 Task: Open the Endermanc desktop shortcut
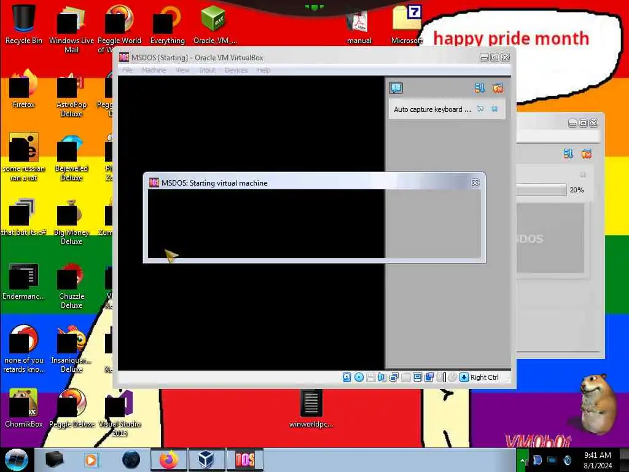point(24,281)
